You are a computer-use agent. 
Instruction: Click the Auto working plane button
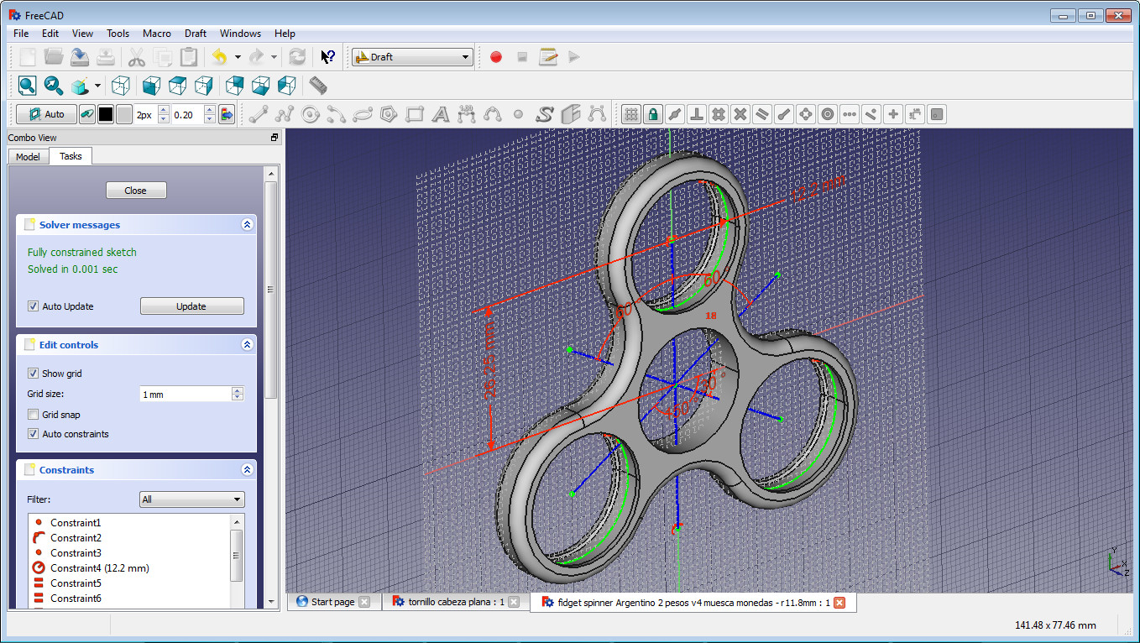(46, 114)
